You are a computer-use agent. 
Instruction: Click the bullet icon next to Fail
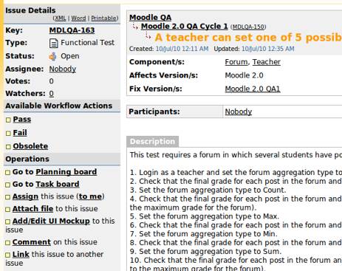tap(8, 133)
